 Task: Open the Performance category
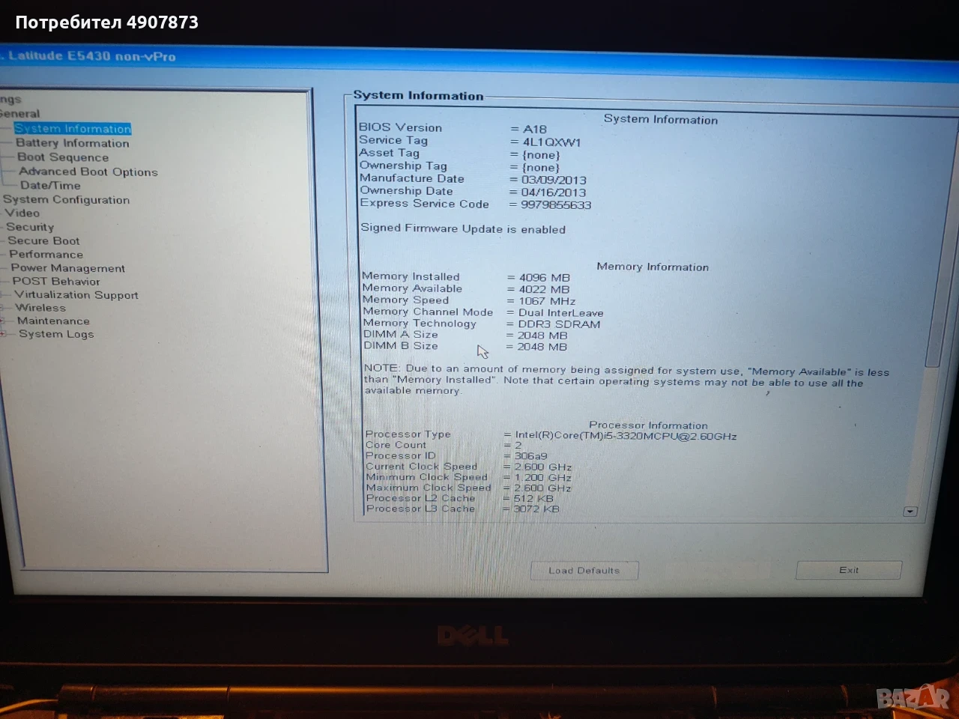pyautogui.click(x=46, y=254)
